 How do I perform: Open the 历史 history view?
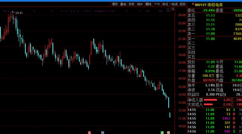(x=131, y=4)
